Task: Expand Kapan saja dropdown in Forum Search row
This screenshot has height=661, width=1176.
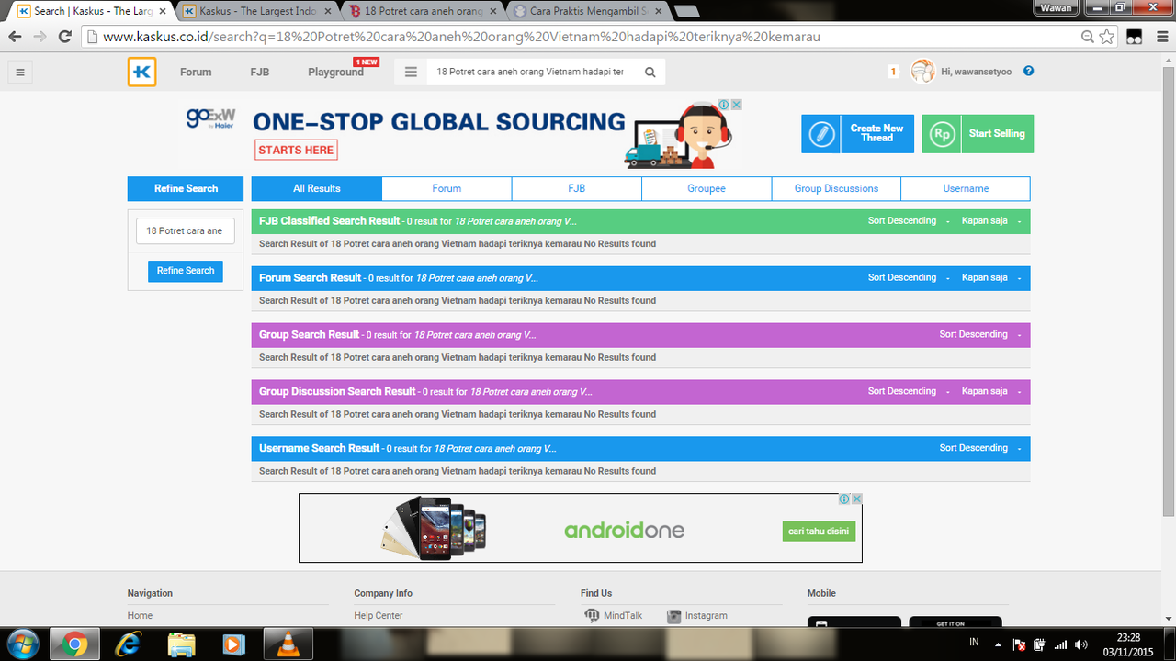Action: tap(991, 278)
